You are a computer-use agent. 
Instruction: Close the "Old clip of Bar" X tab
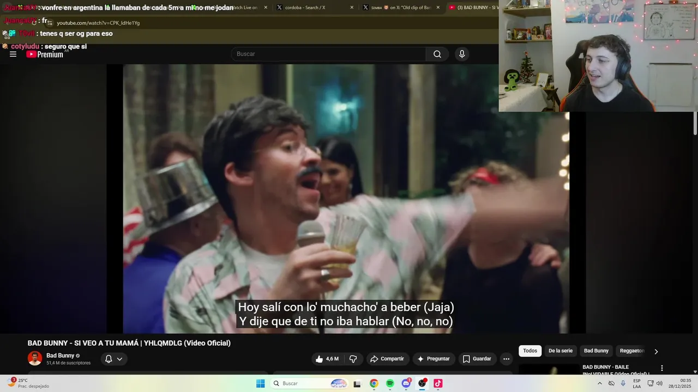click(437, 8)
